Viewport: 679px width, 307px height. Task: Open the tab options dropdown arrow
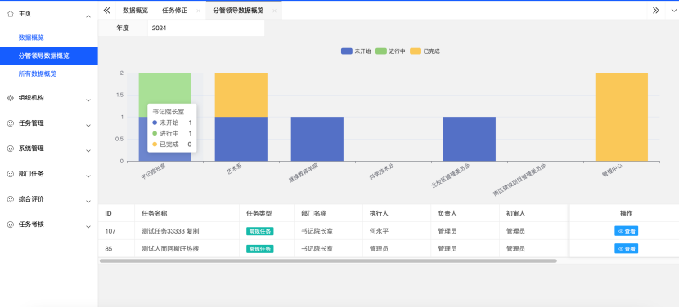point(673,11)
